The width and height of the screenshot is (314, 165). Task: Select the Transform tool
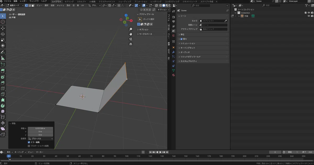[3, 46]
